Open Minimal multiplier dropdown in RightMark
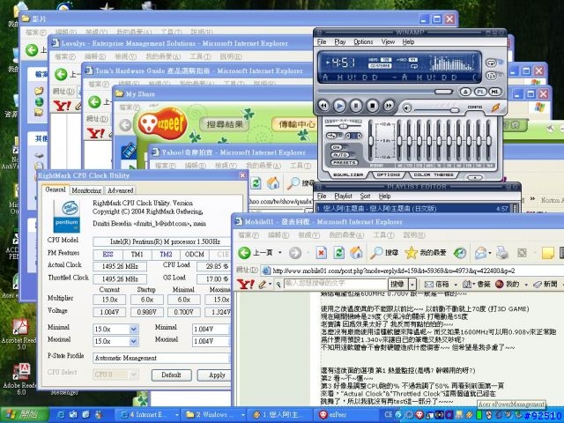 (x=133, y=329)
